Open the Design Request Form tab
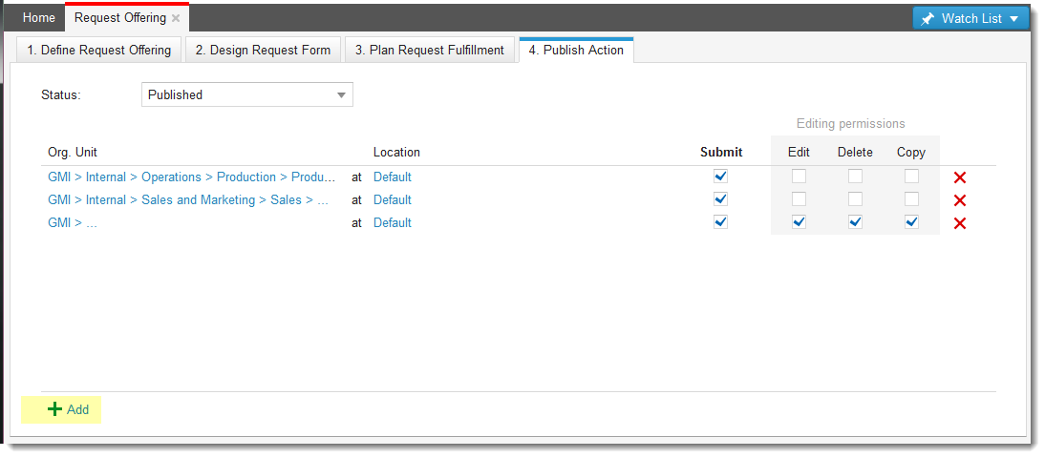Viewport: 1045px width, 458px height. click(263, 50)
